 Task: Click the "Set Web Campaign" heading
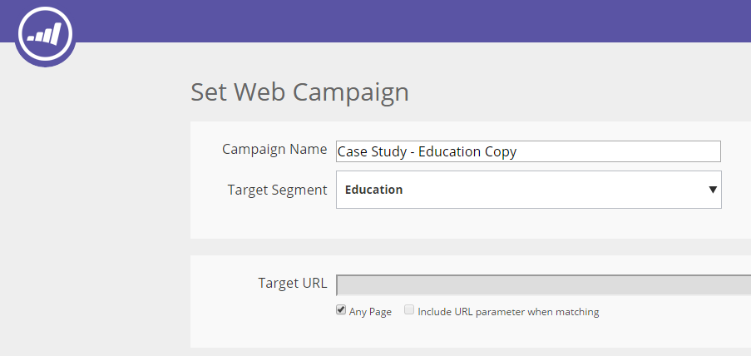click(x=299, y=91)
